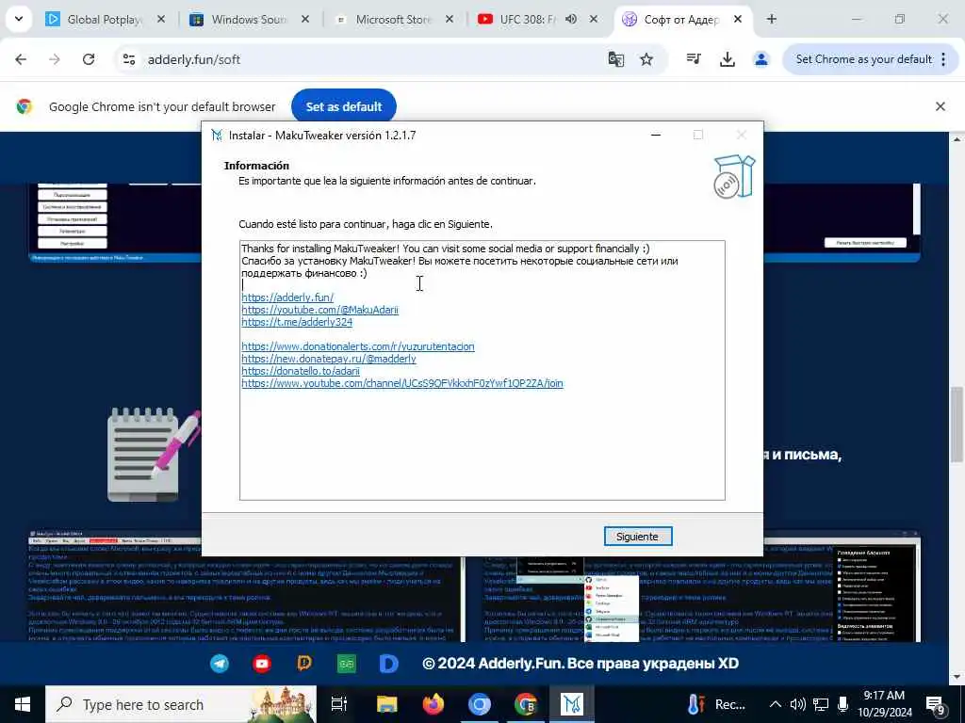Open the youtube.com/@MakuAdarii link
This screenshot has height=723, width=965.
point(320,310)
